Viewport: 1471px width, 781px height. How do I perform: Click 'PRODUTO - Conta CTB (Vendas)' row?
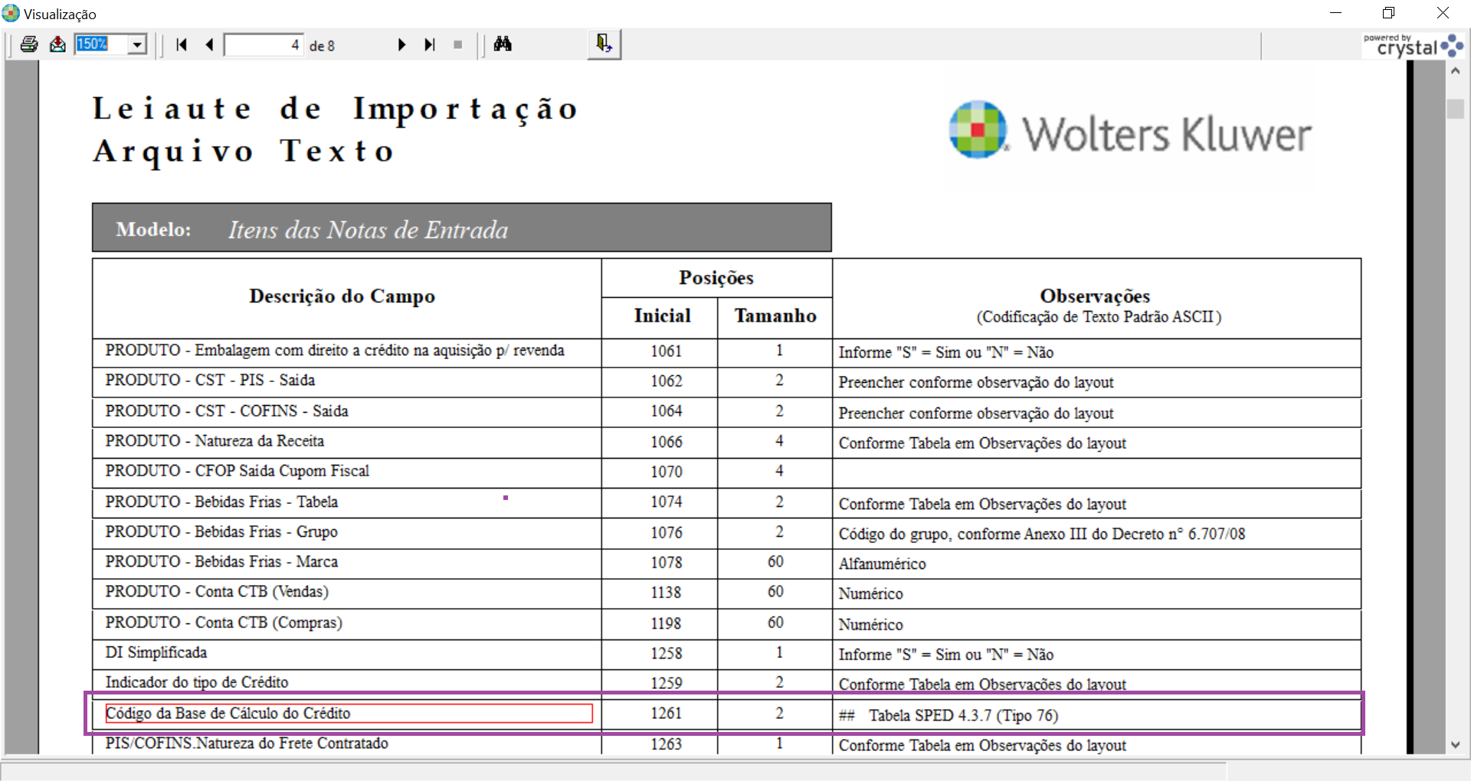tap(727, 593)
